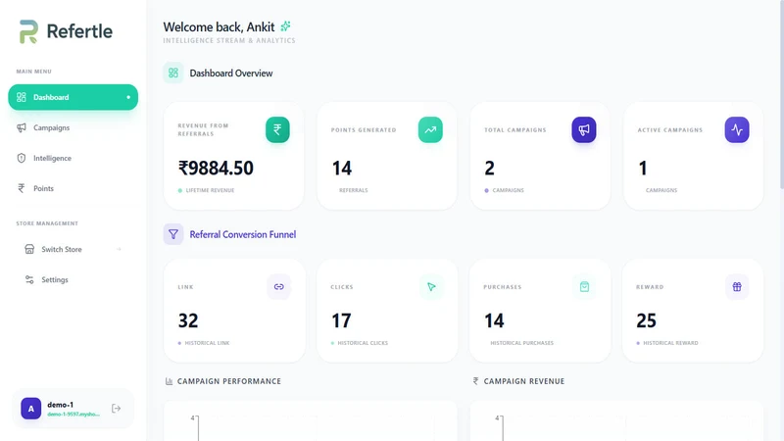The height and width of the screenshot is (441, 784).
Task: Click the Welcome back, Ankit heading
Action: click(x=219, y=27)
